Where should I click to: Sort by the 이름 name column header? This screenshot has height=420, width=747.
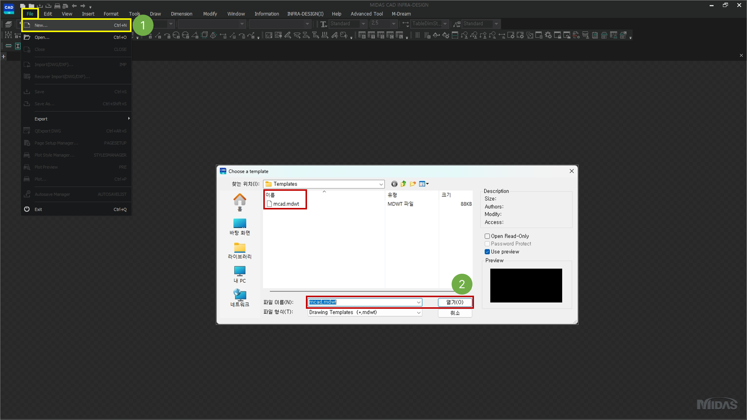(324, 195)
